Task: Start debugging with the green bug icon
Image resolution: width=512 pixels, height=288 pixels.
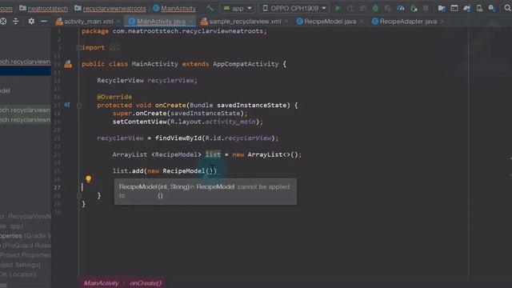Action: [375, 8]
